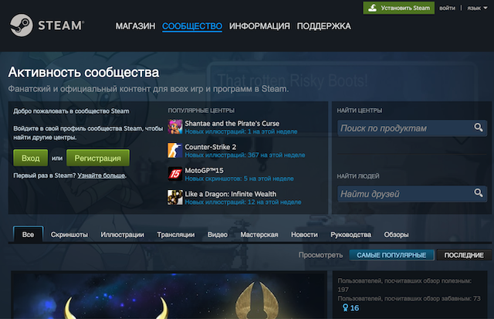Open the Shantae and the Pirate's Curse title link

point(232,124)
